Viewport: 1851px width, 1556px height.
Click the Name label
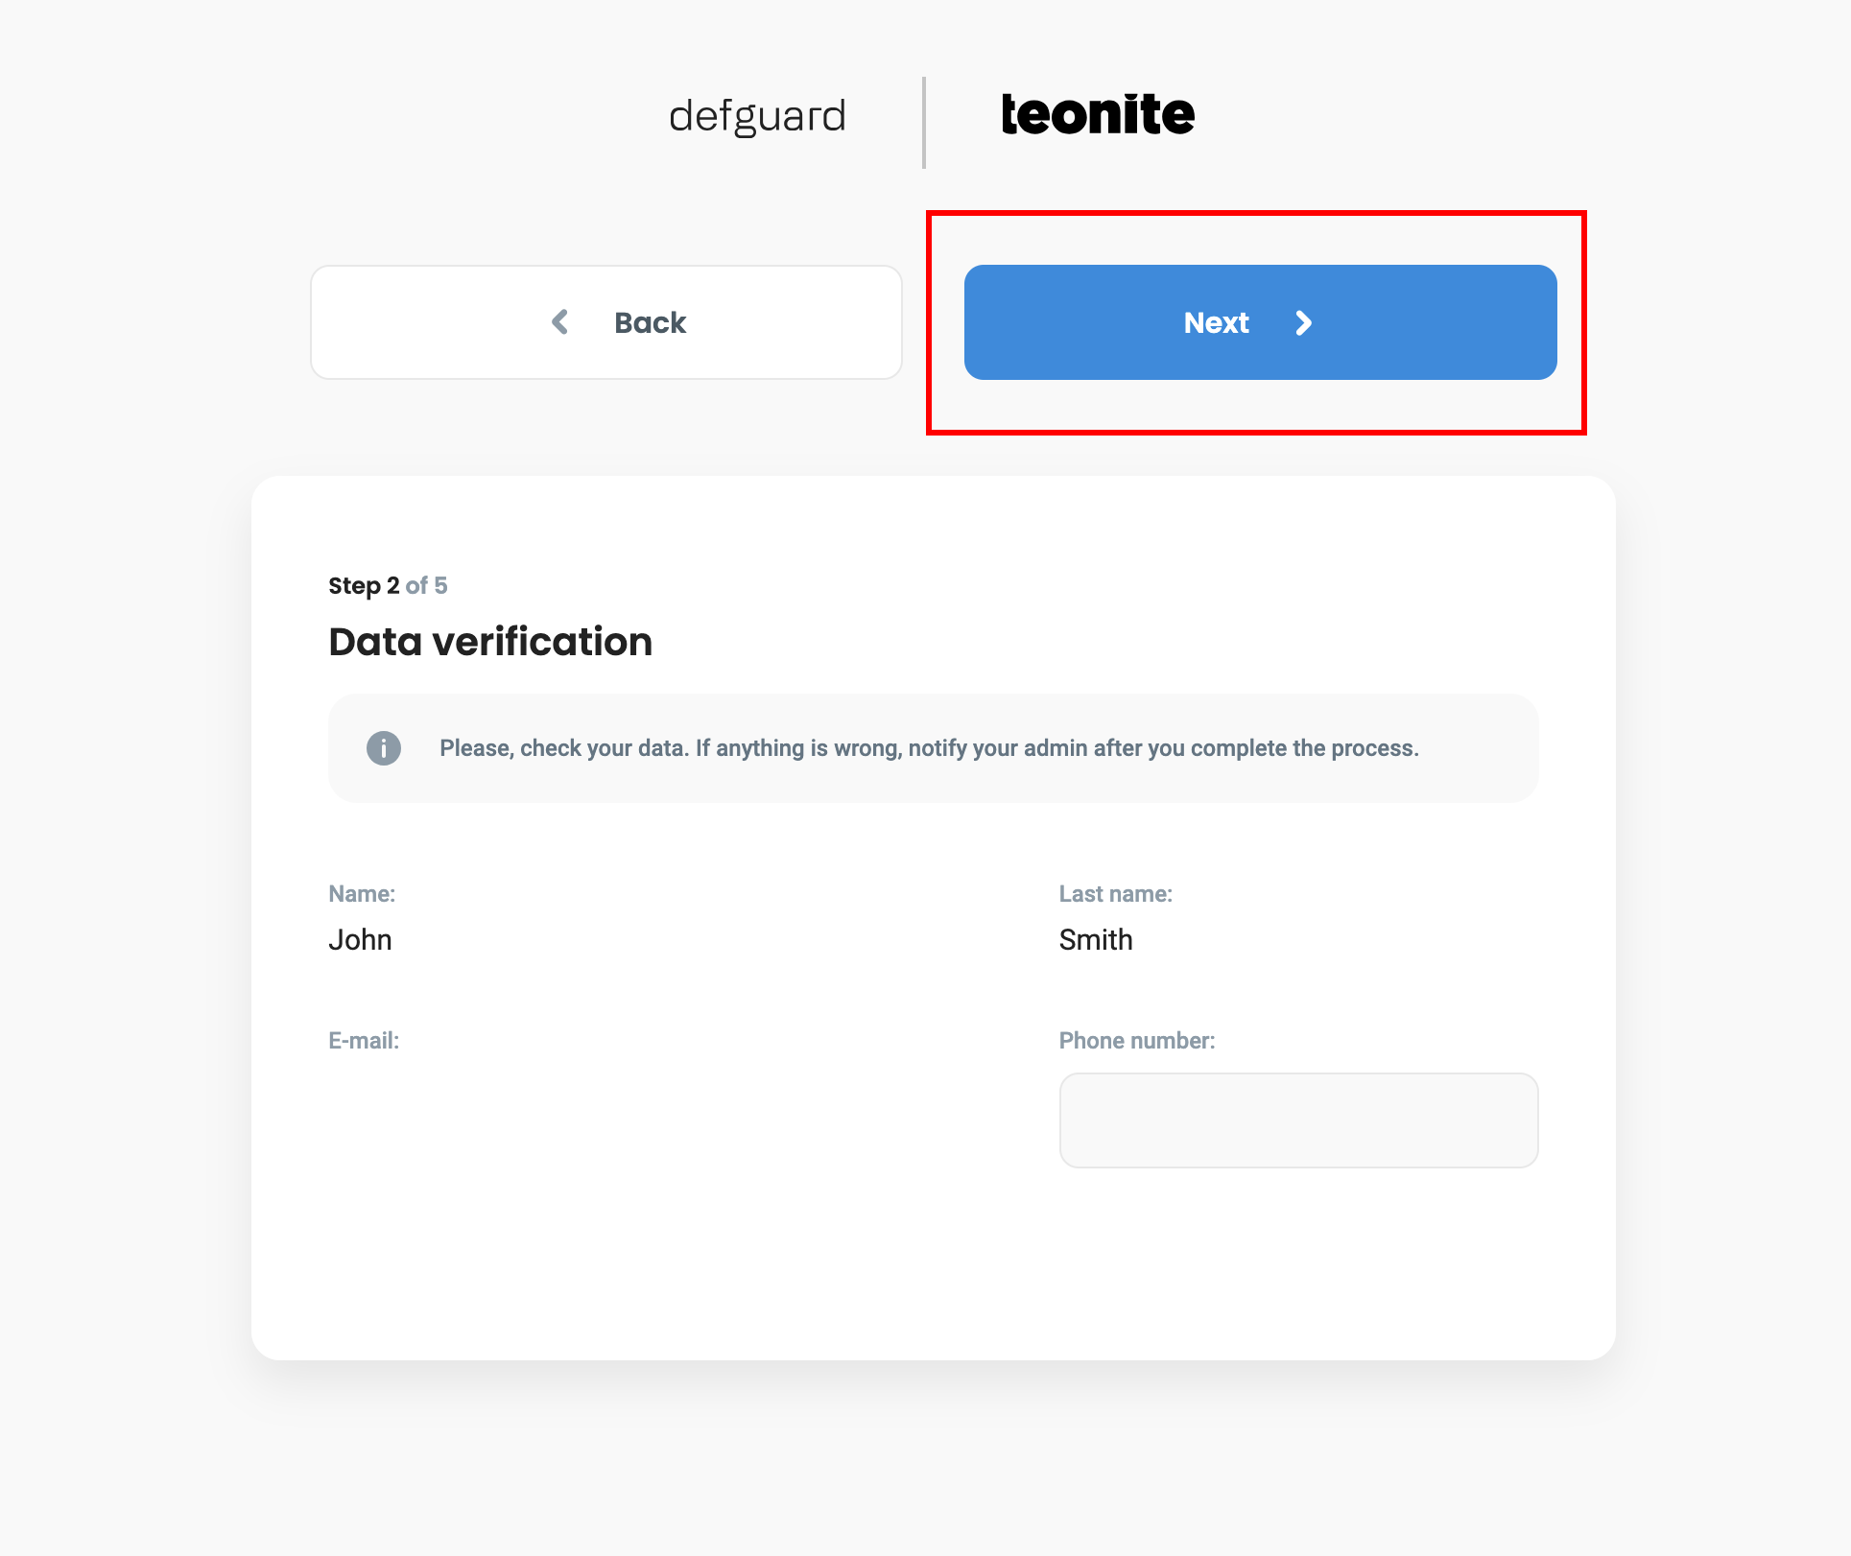362,894
